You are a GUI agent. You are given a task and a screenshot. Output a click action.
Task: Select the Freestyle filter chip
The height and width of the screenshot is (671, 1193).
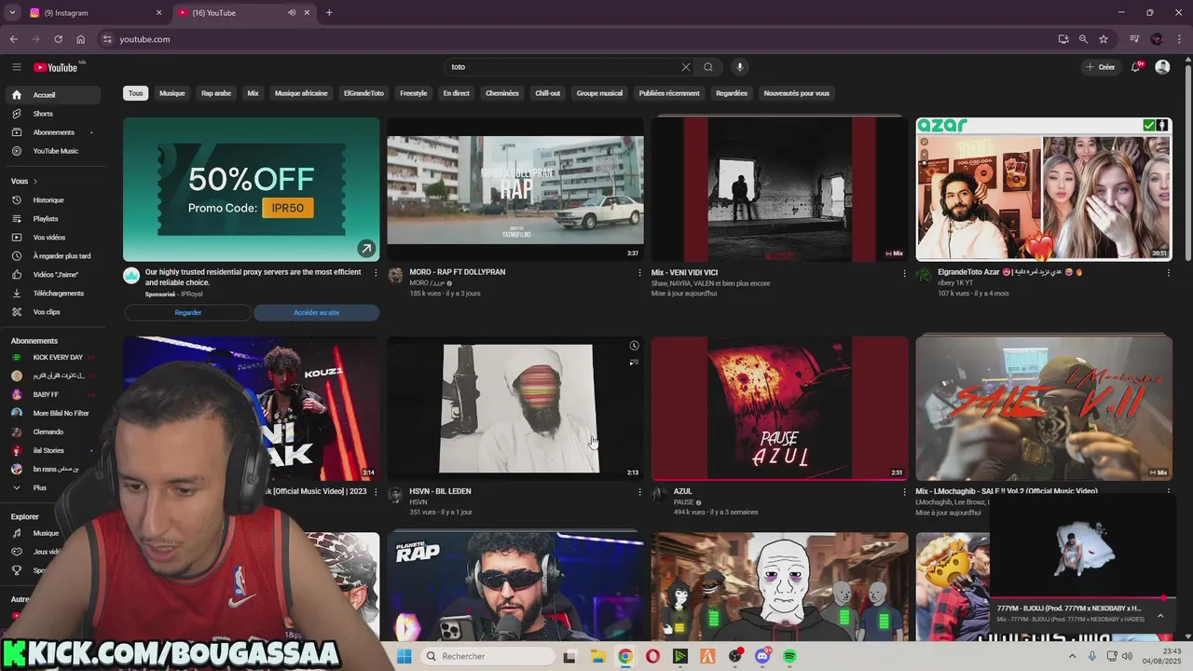414,93
